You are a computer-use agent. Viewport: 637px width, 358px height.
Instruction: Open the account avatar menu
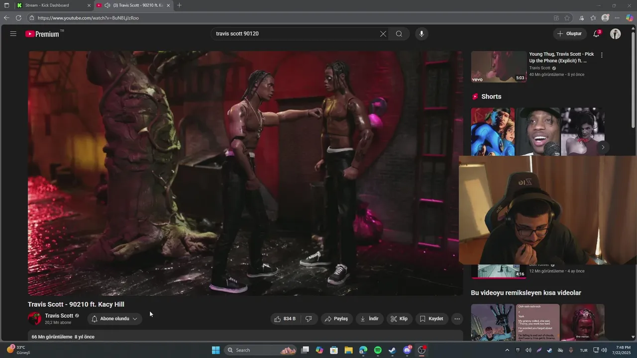tap(616, 34)
